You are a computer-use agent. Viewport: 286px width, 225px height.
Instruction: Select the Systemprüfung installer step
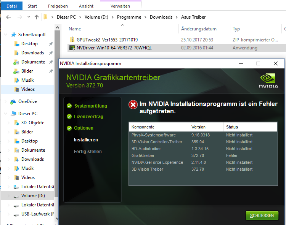91,106
